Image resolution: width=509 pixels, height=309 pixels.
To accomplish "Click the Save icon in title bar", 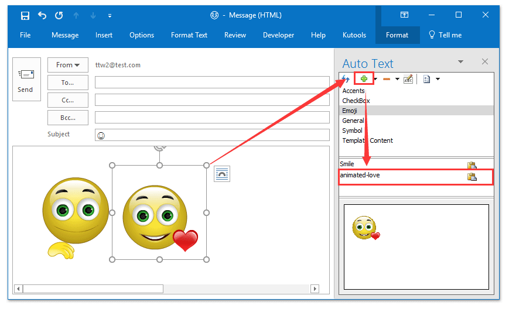I will click(25, 16).
